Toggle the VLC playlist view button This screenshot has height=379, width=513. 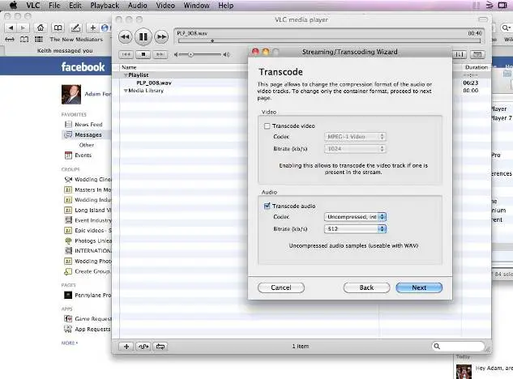pyautogui.click(x=477, y=54)
